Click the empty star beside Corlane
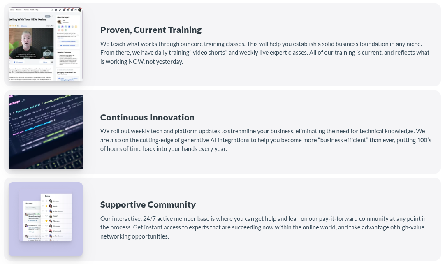The width and height of the screenshot is (445, 264). [x=46, y=201]
